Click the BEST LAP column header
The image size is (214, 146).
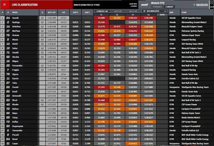tap(52, 12)
